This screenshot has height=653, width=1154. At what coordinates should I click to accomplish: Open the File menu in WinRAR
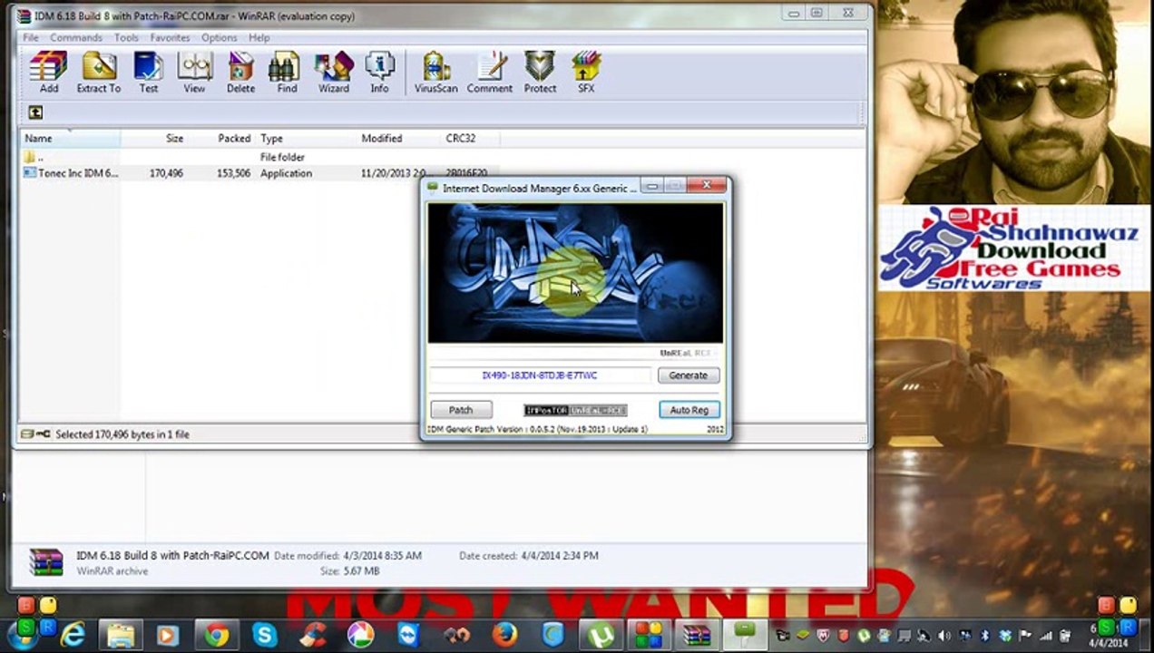tap(31, 38)
